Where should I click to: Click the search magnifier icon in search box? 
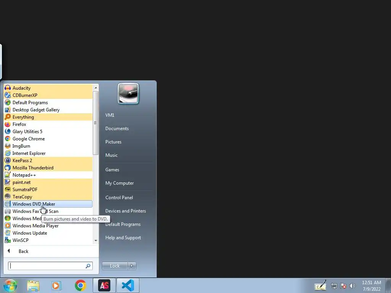click(88, 266)
